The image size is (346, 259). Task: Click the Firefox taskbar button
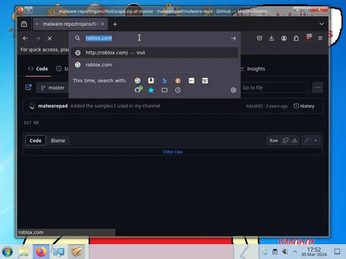click(x=41, y=252)
